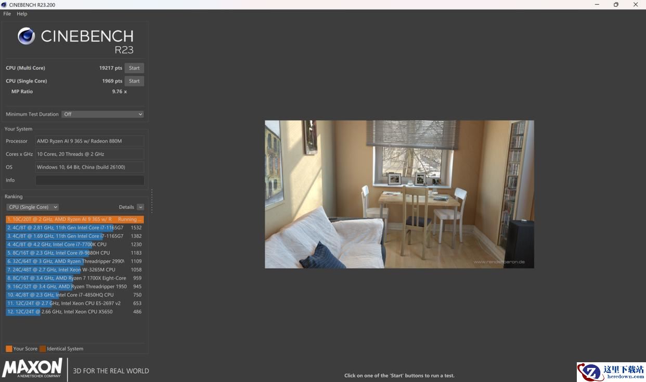Select ranking row Xeon X5650
Image resolution: width=646 pixels, height=382 pixels.
[74, 312]
